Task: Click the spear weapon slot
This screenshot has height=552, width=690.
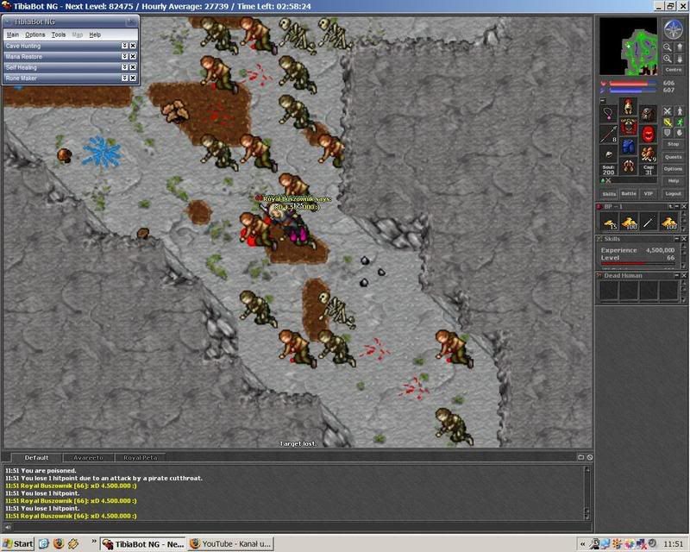Action: 608,134
